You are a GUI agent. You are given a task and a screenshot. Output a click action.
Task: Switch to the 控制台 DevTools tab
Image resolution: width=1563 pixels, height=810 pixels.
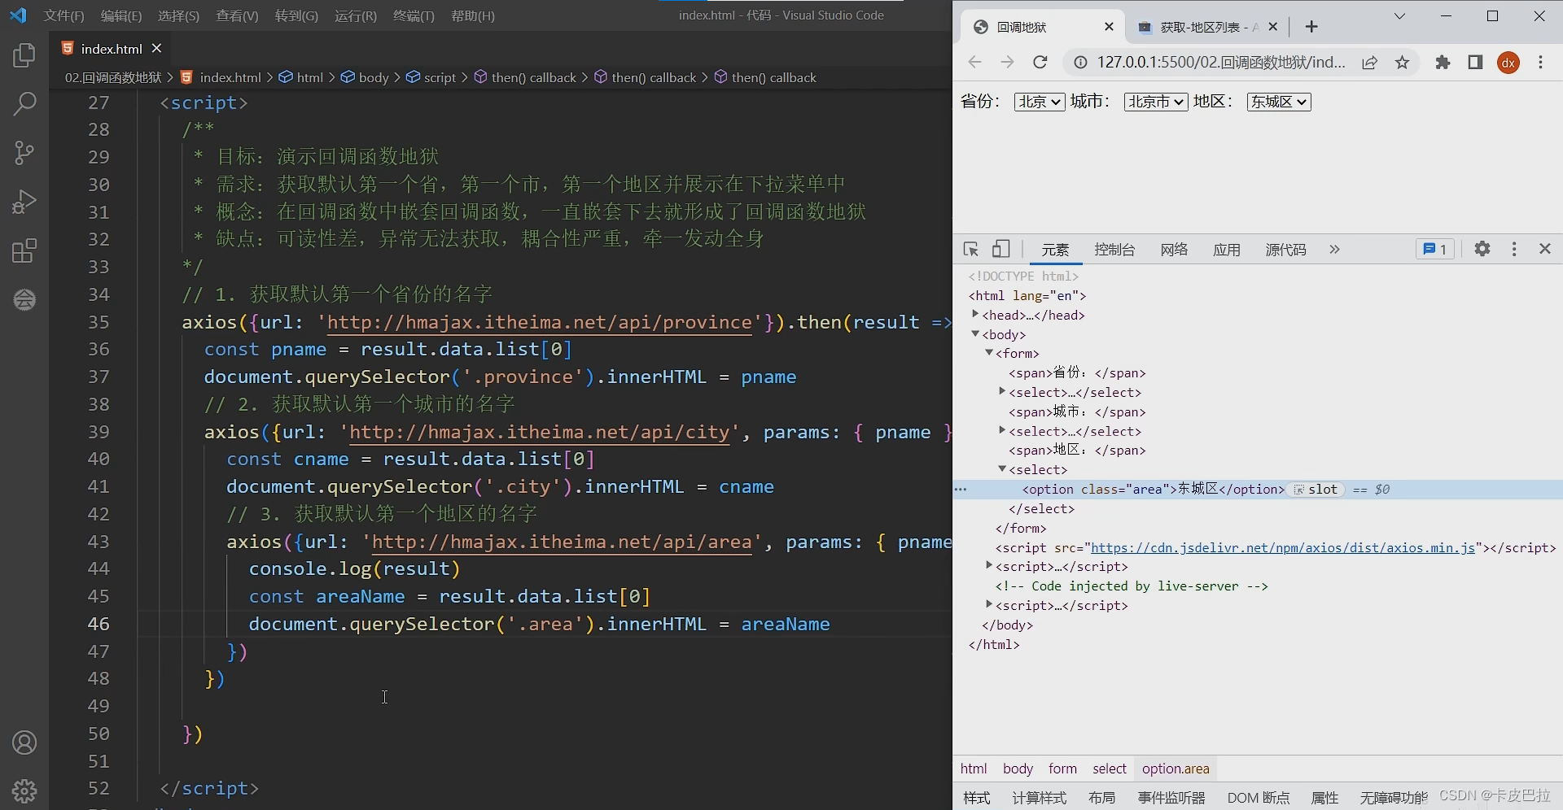pos(1114,250)
